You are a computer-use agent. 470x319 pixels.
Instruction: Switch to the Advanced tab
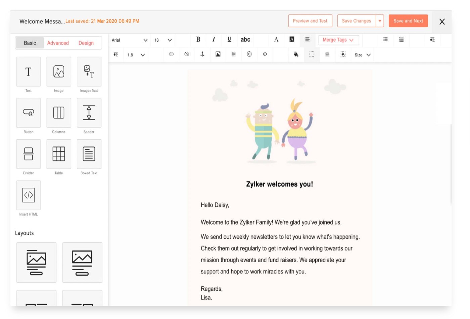coord(58,43)
